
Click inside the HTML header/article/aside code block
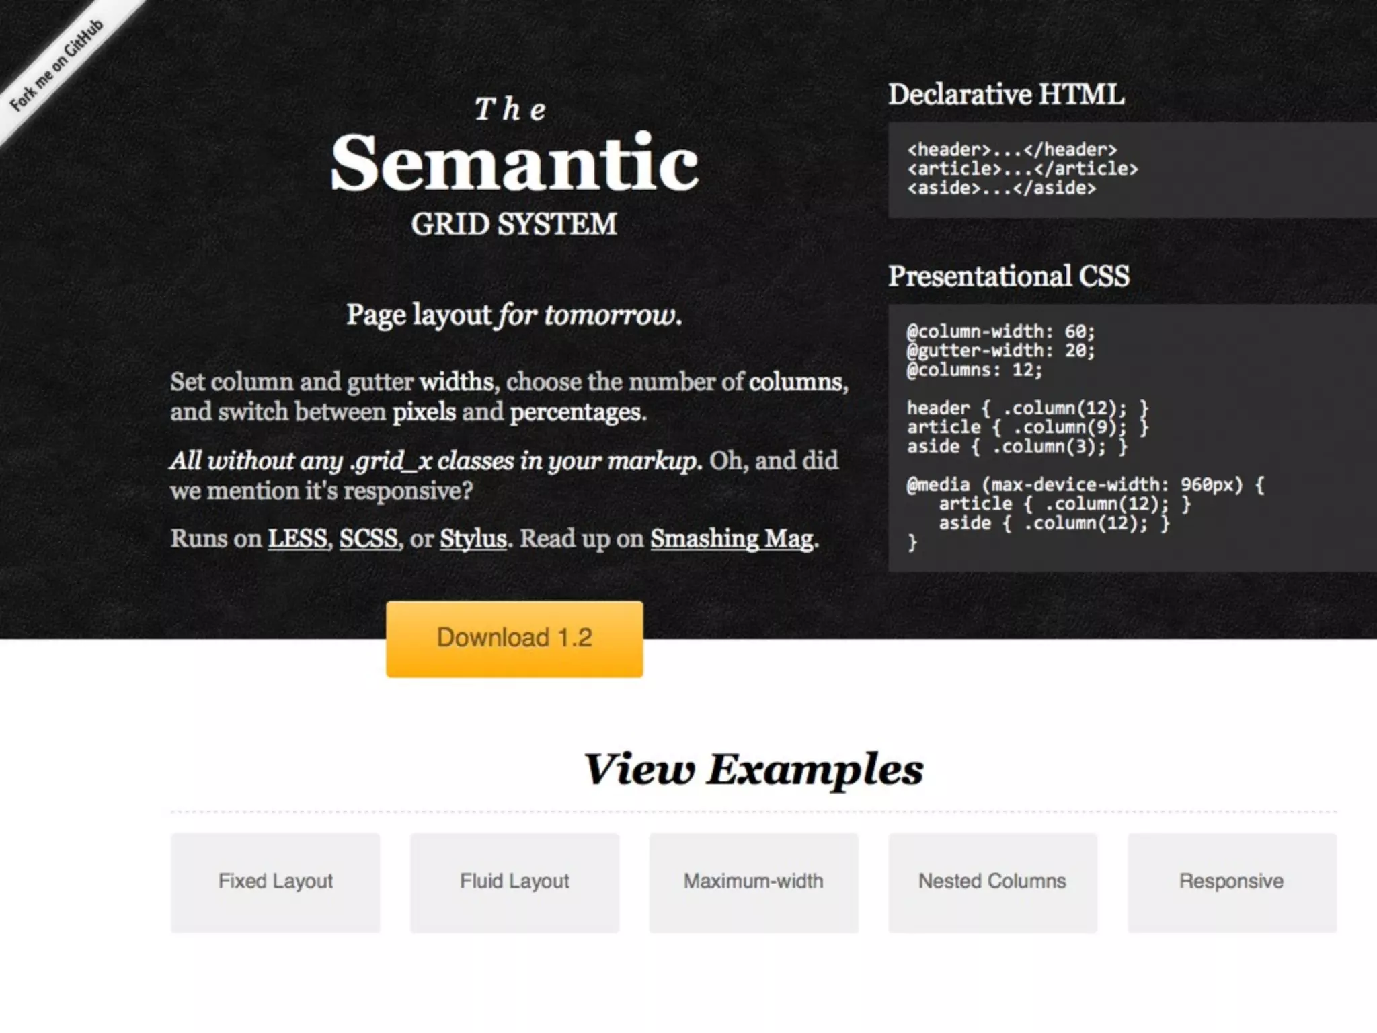pyautogui.click(x=1022, y=169)
